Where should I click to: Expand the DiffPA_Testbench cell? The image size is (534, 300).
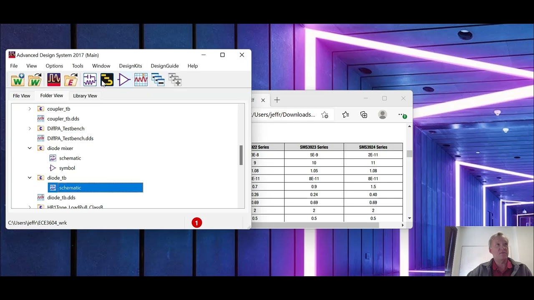(30, 128)
